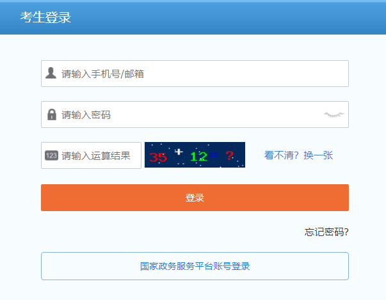Open the 忘记密码? link
The width and height of the screenshot is (386, 300).
click(x=326, y=232)
